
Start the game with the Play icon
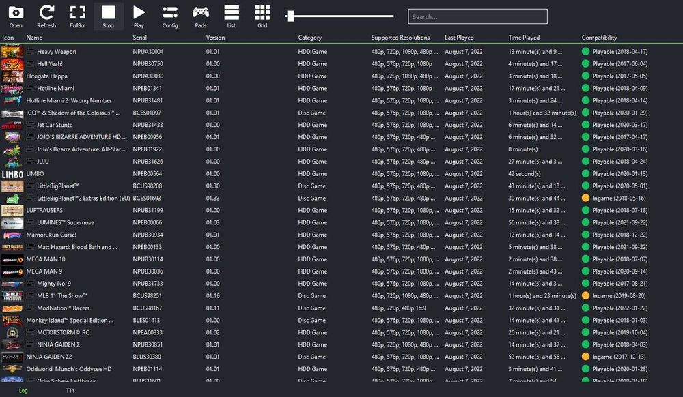click(x=139, y=16)
